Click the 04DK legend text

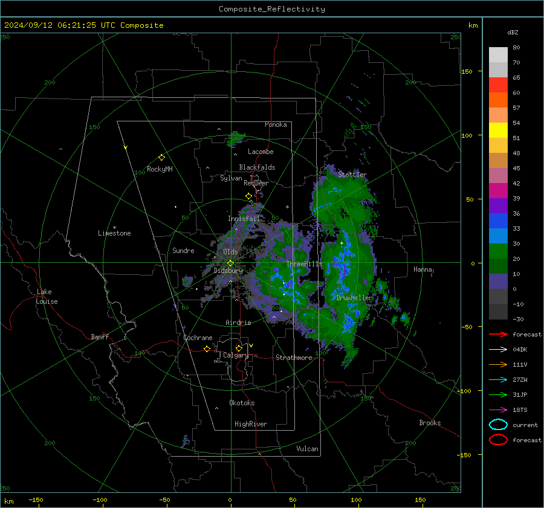[520, 350]
